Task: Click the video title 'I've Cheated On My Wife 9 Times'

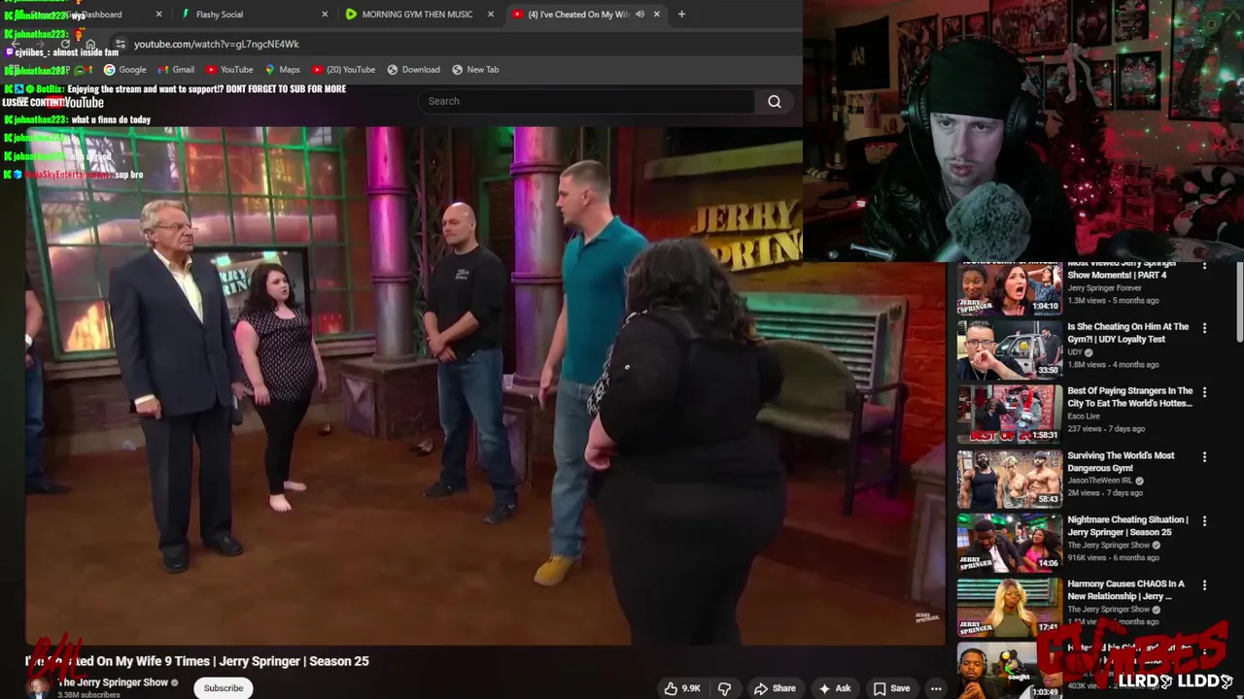Action: click(196, 661)
